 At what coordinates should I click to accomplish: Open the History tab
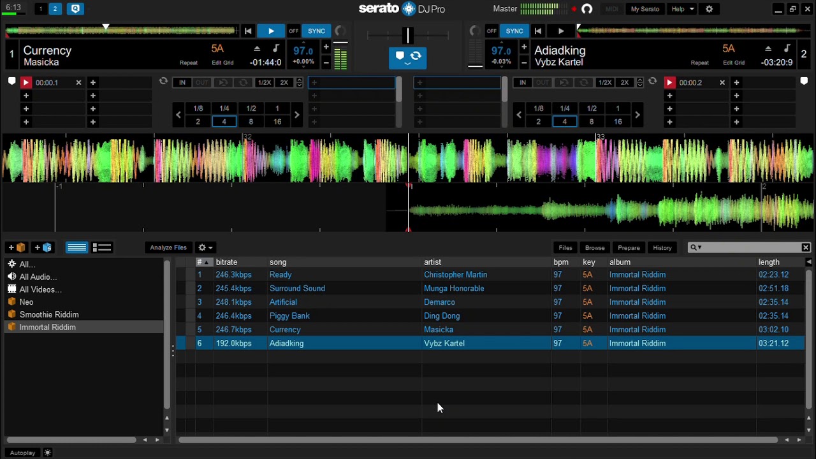click(x=662, y=247)
